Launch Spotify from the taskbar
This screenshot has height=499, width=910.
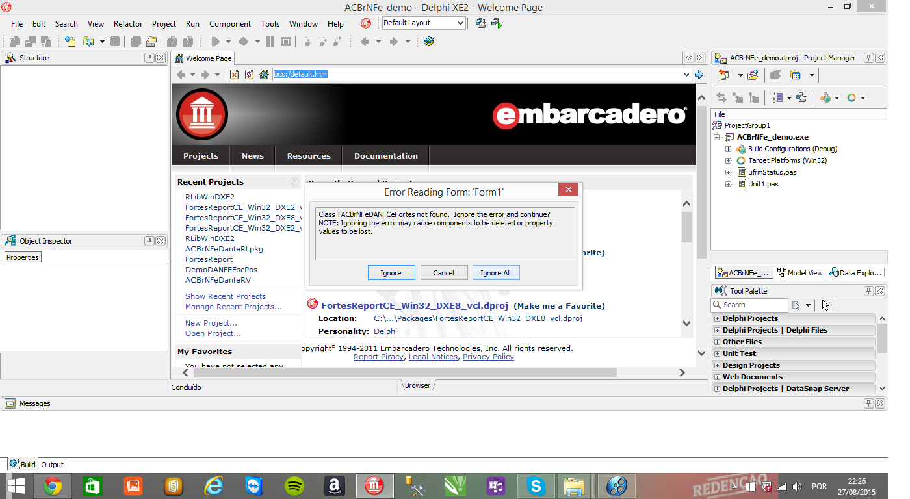[294, 486]
